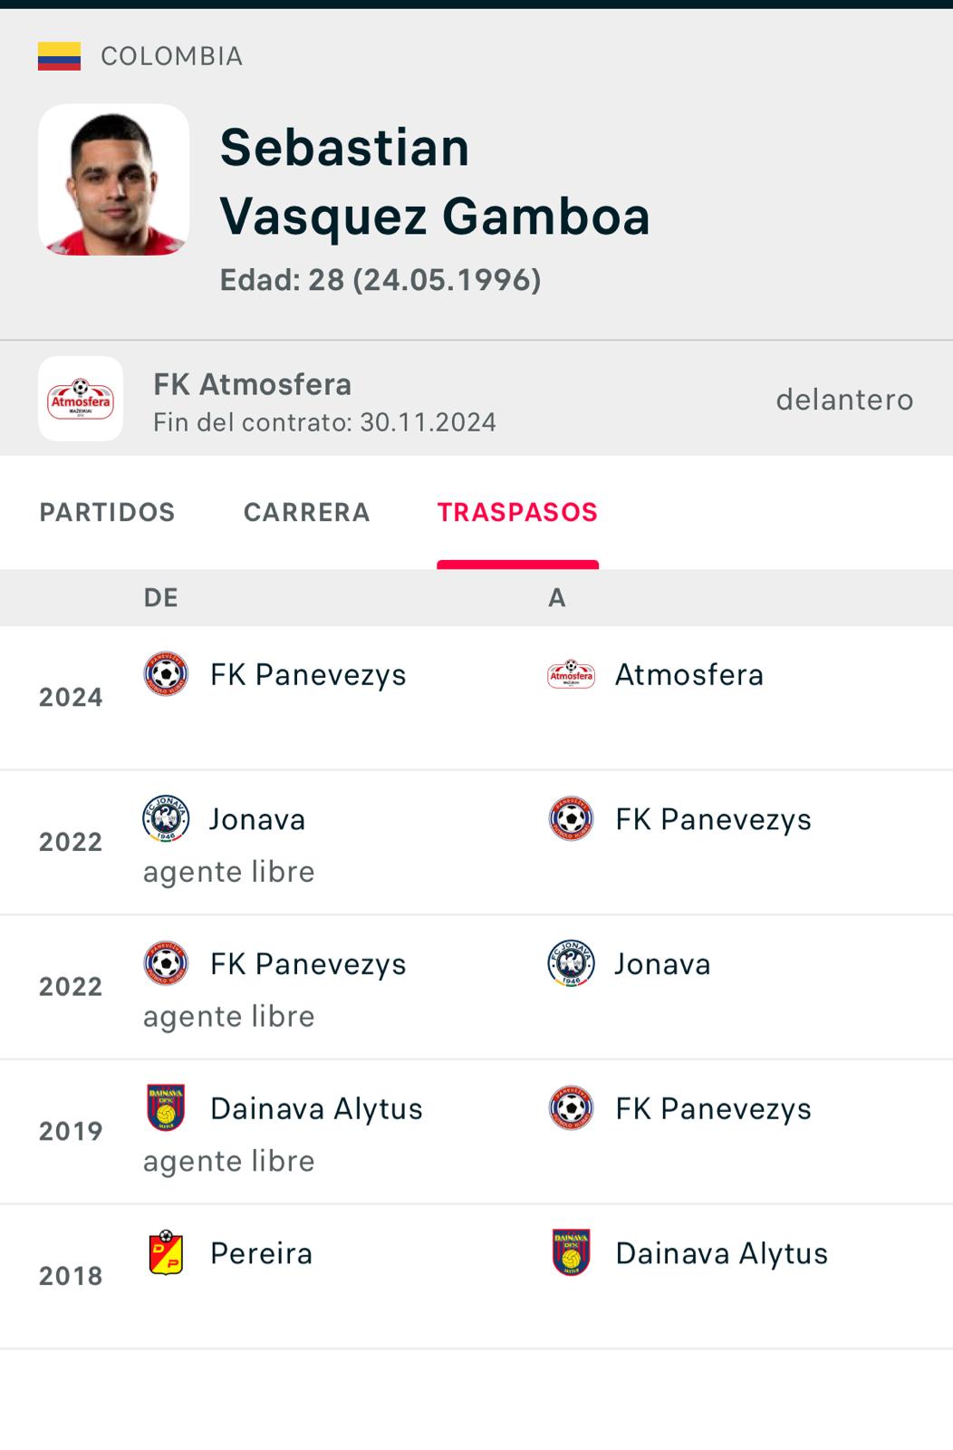This screenshot has width=953, height=1450.
Task: Switch to the PARTIDOS tab
Action: click(x=107, y=512)
